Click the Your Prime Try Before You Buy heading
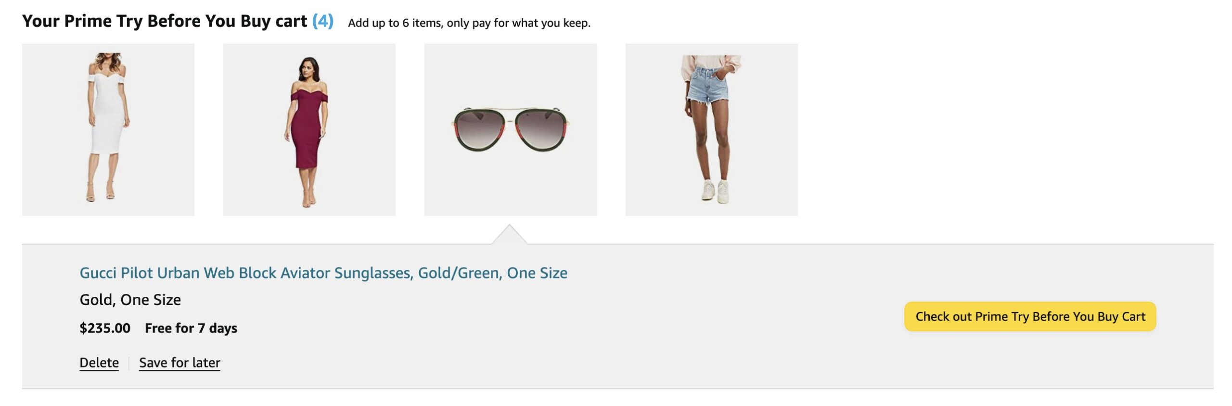The width and height of the screenshot is (1232, 406). coord(165,21)
